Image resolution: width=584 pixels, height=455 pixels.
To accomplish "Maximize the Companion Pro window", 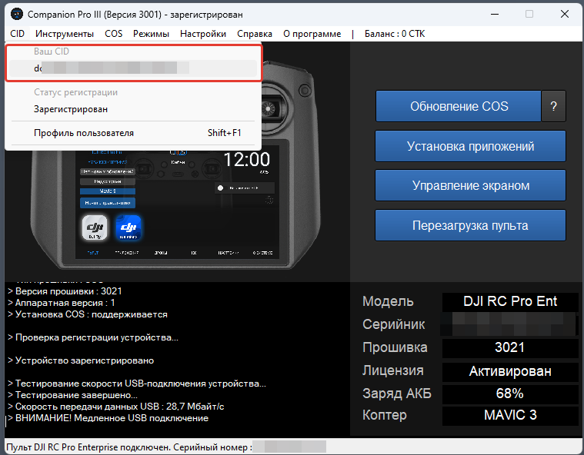I will (529, 14).
